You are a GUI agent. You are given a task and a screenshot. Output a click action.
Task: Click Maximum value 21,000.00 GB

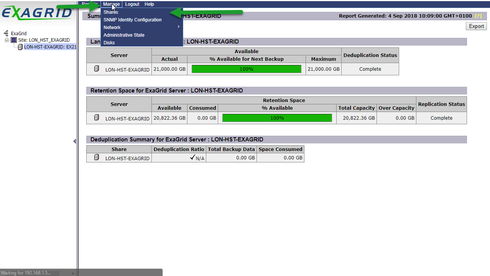tap(324, 69)
